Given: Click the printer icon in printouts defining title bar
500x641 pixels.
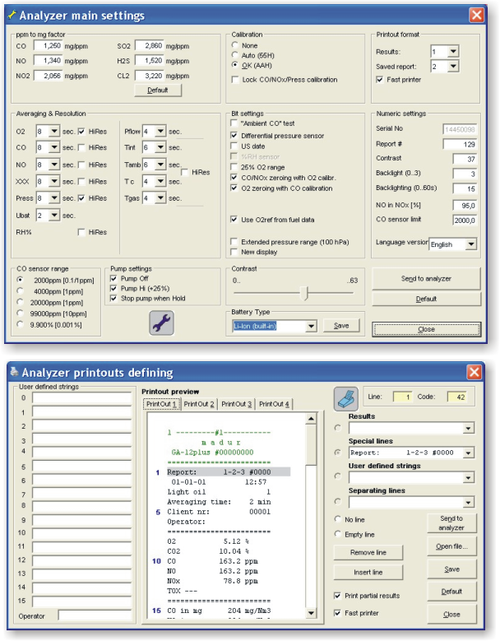Looking at the screenshot, I should (14, 372).
